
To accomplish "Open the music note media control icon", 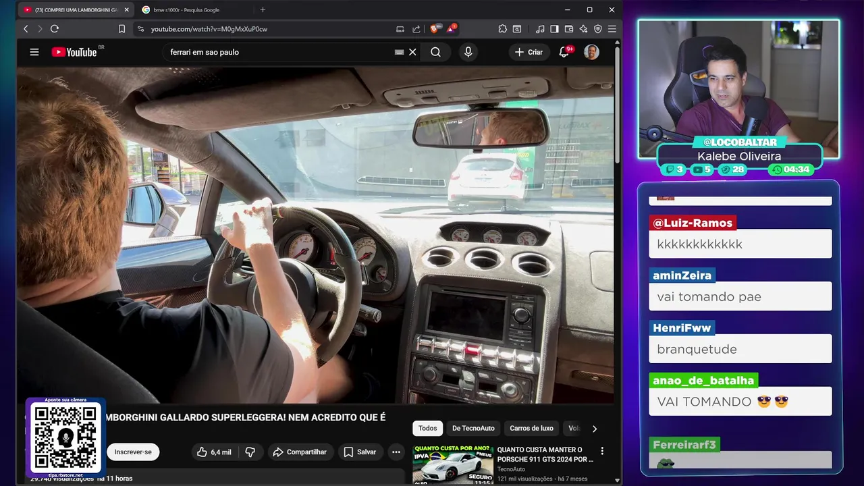I will [540, 29].
